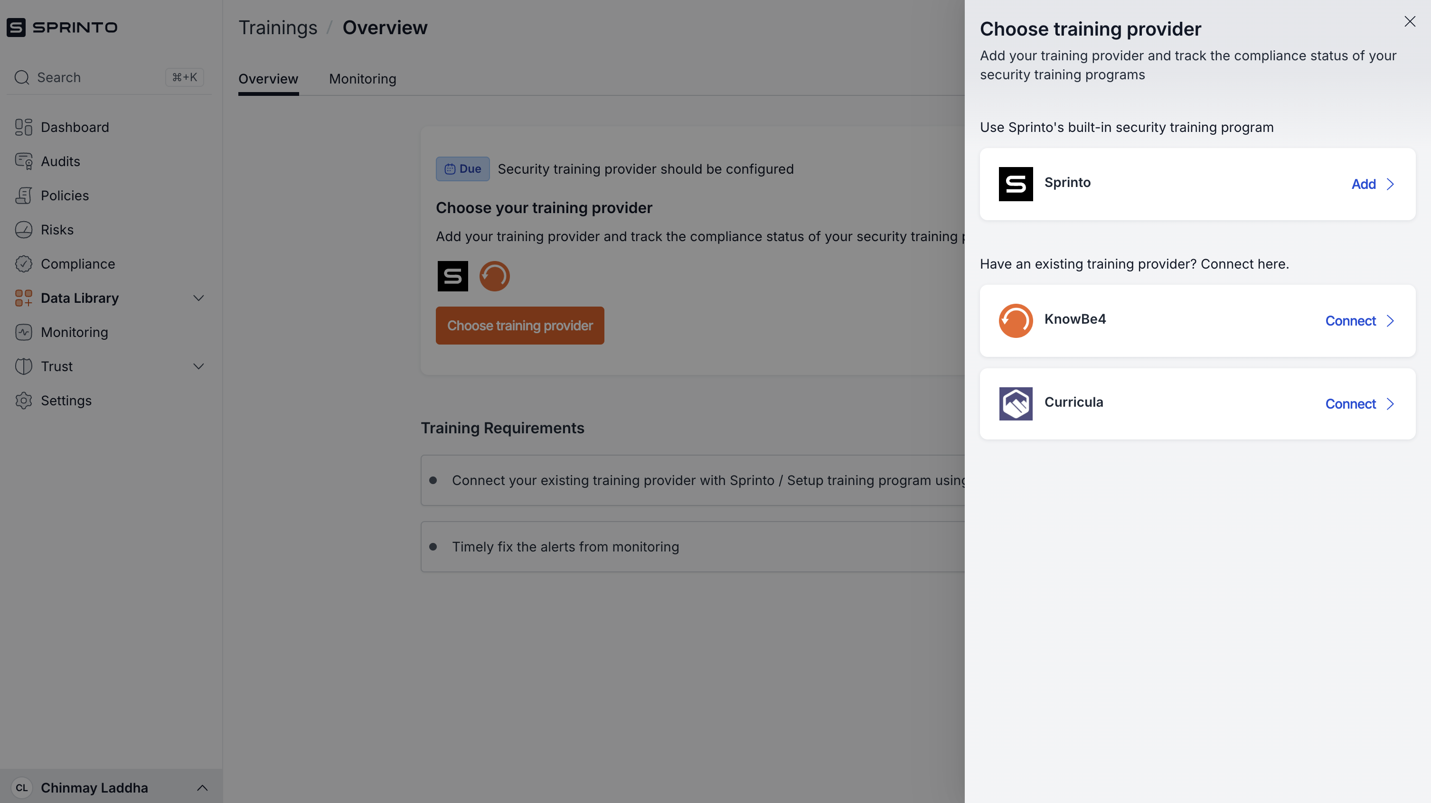Switch to the Monitoring tab
Screen dimensions: 1431x803
pos(362,79)
